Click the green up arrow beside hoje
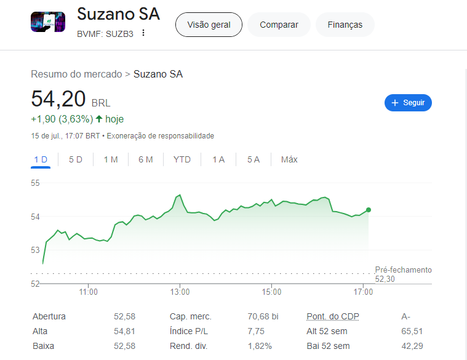 point(98,119)
